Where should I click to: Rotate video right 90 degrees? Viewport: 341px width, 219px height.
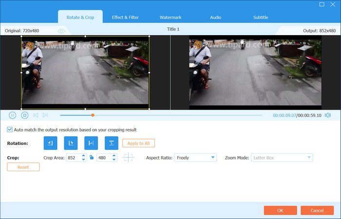pyautogui.click(x=71, y=143)
